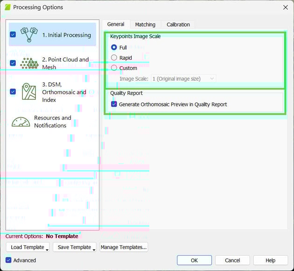
Task: Select the Full keypoints image scale
Action: point(114,48)
